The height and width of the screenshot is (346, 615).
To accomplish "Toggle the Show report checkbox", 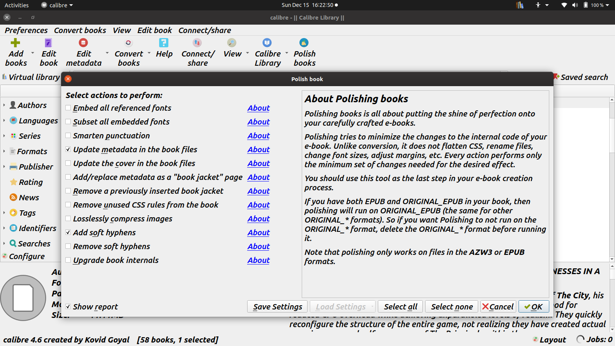I will pyautogui.click(x=68, y=307).
